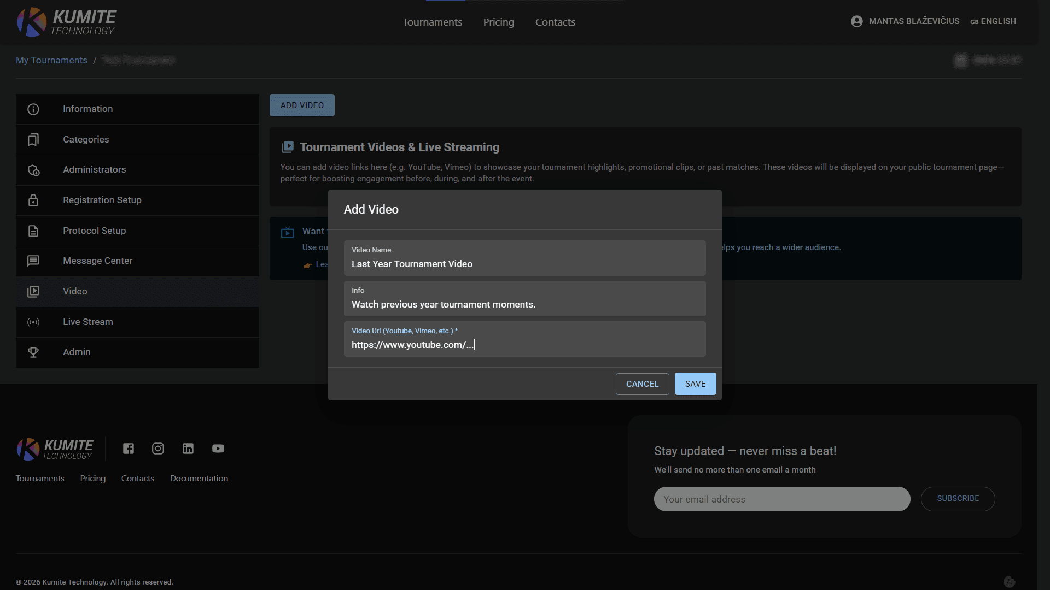Cancel the Add Video dialog

[x=642, y=384]
